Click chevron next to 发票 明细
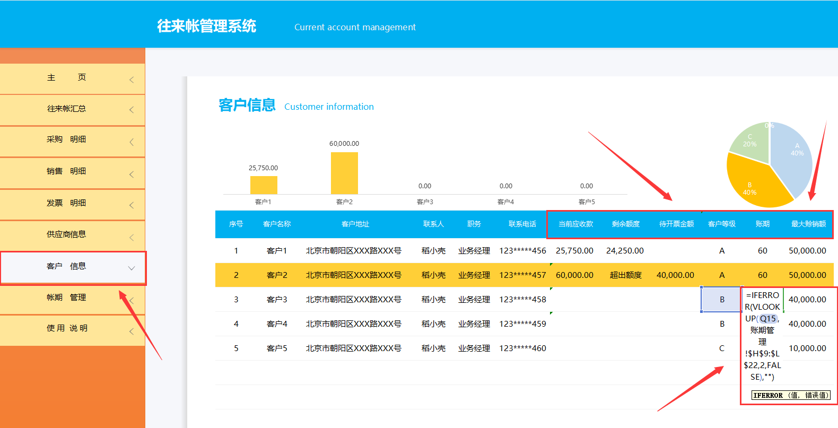838x428 pixels. pos(132,205)
